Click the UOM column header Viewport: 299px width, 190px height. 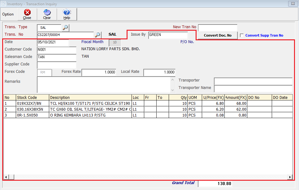pos(195,97)
